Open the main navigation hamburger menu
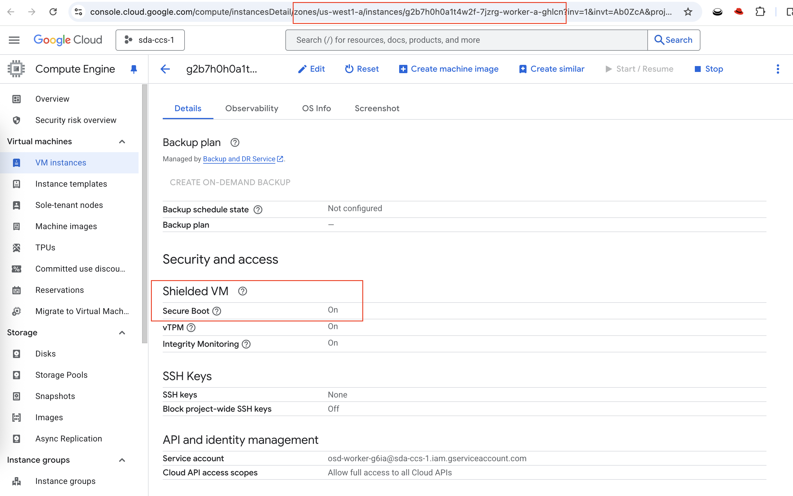The width and height of the screenshot is (793, 496). click(x=14, y=40)
